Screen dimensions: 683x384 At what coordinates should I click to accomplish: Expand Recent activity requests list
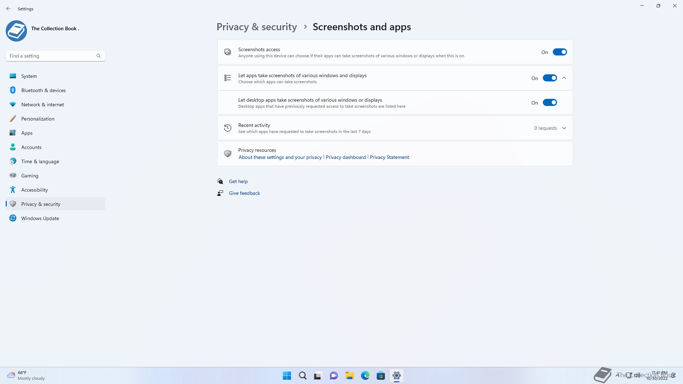point(564,128)
